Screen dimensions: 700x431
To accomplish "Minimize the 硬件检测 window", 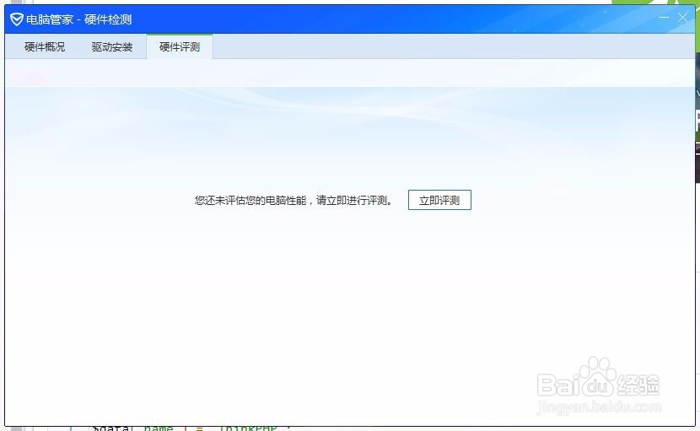I will point(664,18).
